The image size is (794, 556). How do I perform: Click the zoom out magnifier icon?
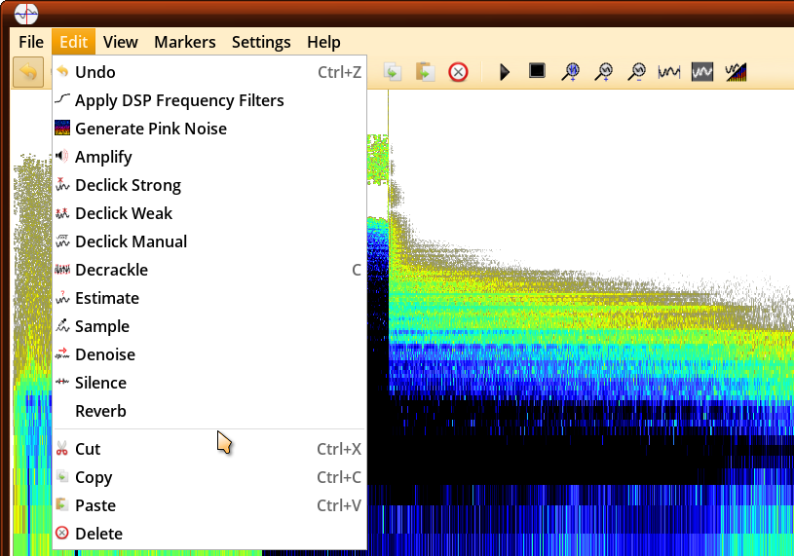point(636,71)
